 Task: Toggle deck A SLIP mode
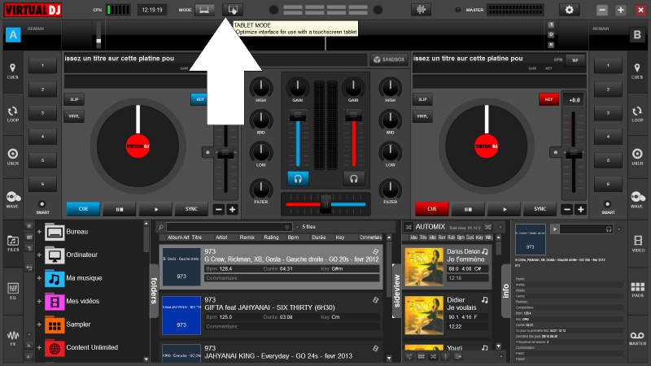pos(74,99)
